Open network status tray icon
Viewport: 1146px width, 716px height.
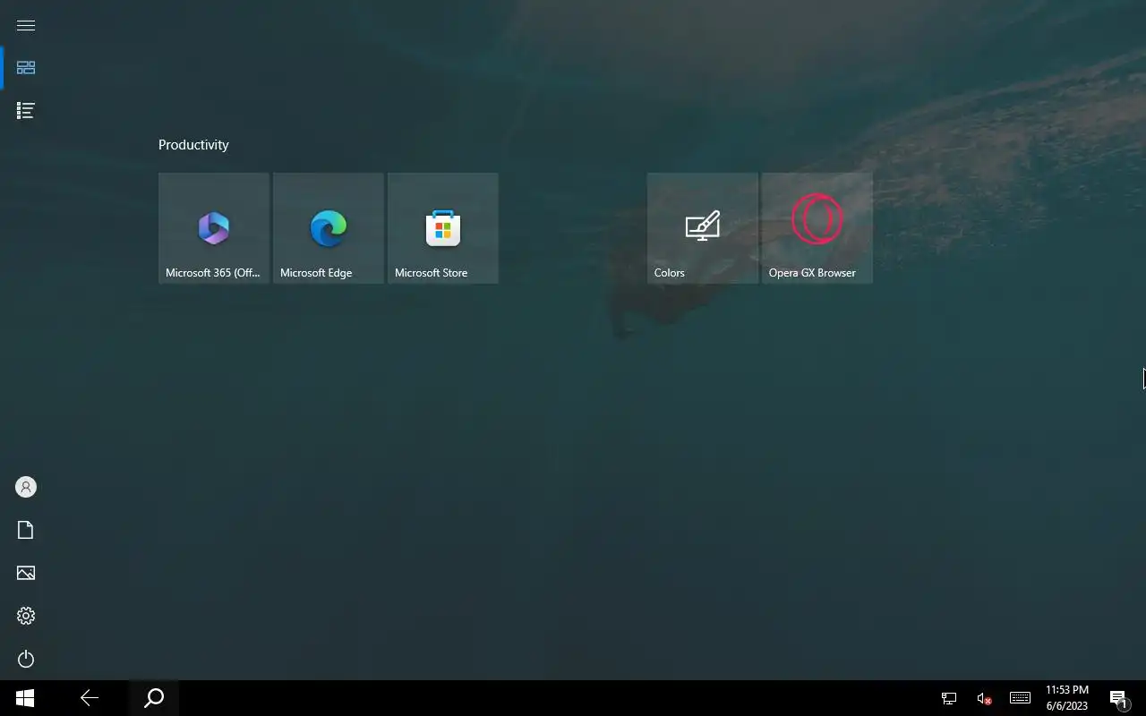pos(949,698)
